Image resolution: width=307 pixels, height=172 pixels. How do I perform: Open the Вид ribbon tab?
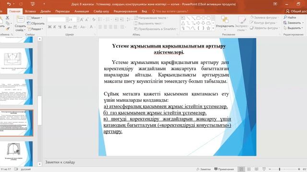pyautogui.click(x=144, y=11)
